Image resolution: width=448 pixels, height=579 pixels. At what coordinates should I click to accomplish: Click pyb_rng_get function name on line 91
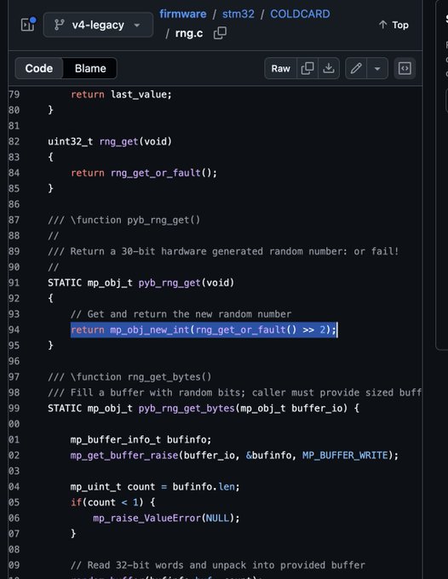pyautogui.click(x=169, y=283)
